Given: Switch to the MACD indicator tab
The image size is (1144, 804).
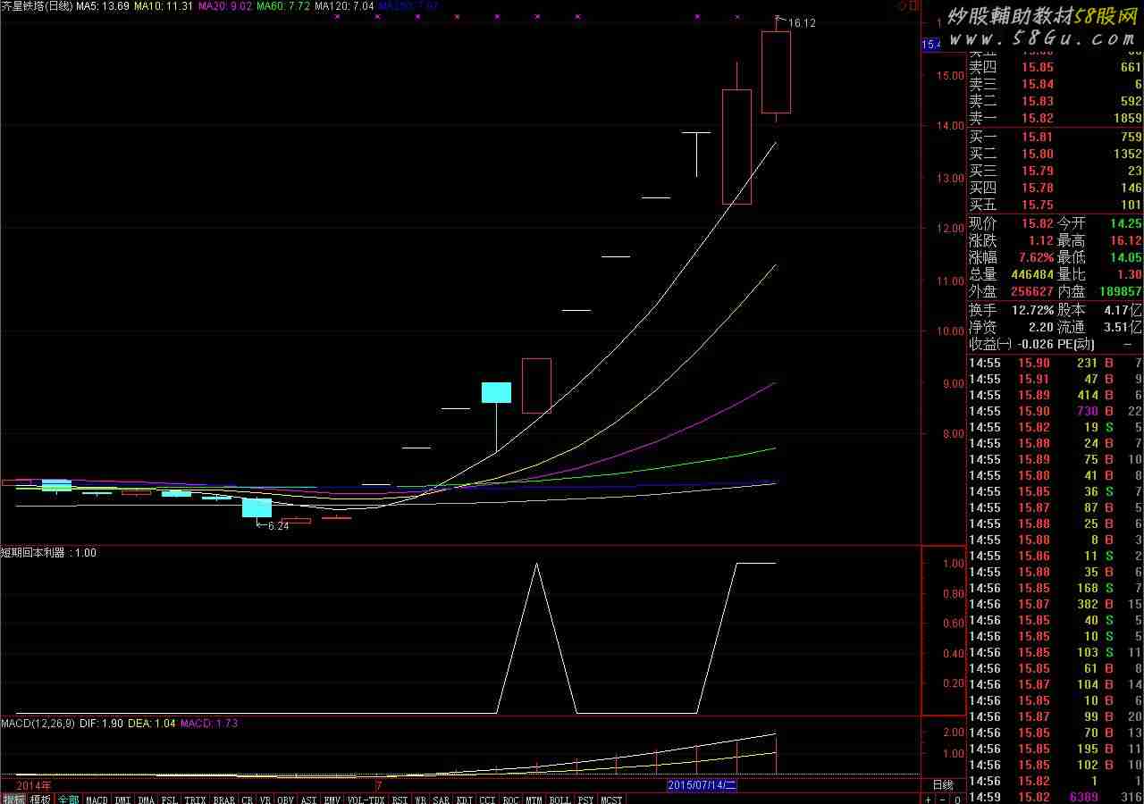Looking at the screenshot, I should coord(97,799).
